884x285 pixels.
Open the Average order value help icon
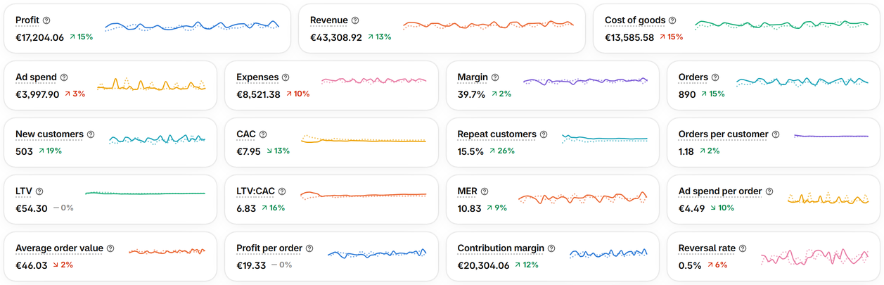pyautogui.click(x=110, y=248)
